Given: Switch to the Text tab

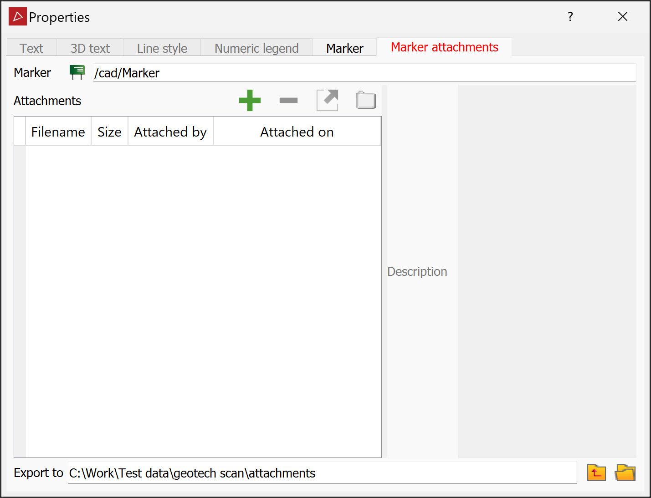Looking at the screenshot, I should tap(31, 48).
